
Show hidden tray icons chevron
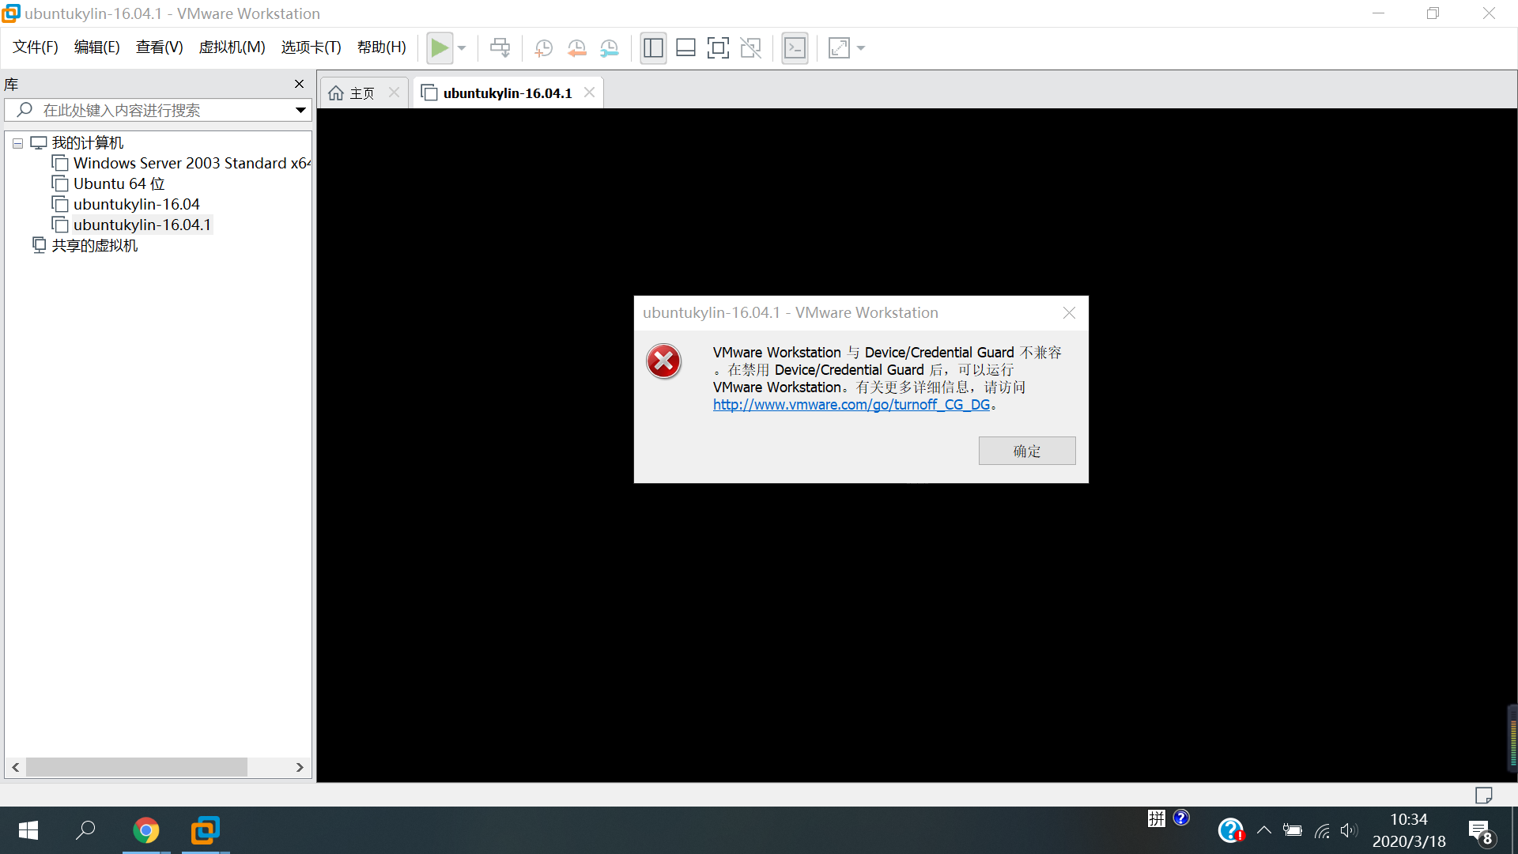pyautogui.click(x=1264, y=830)
